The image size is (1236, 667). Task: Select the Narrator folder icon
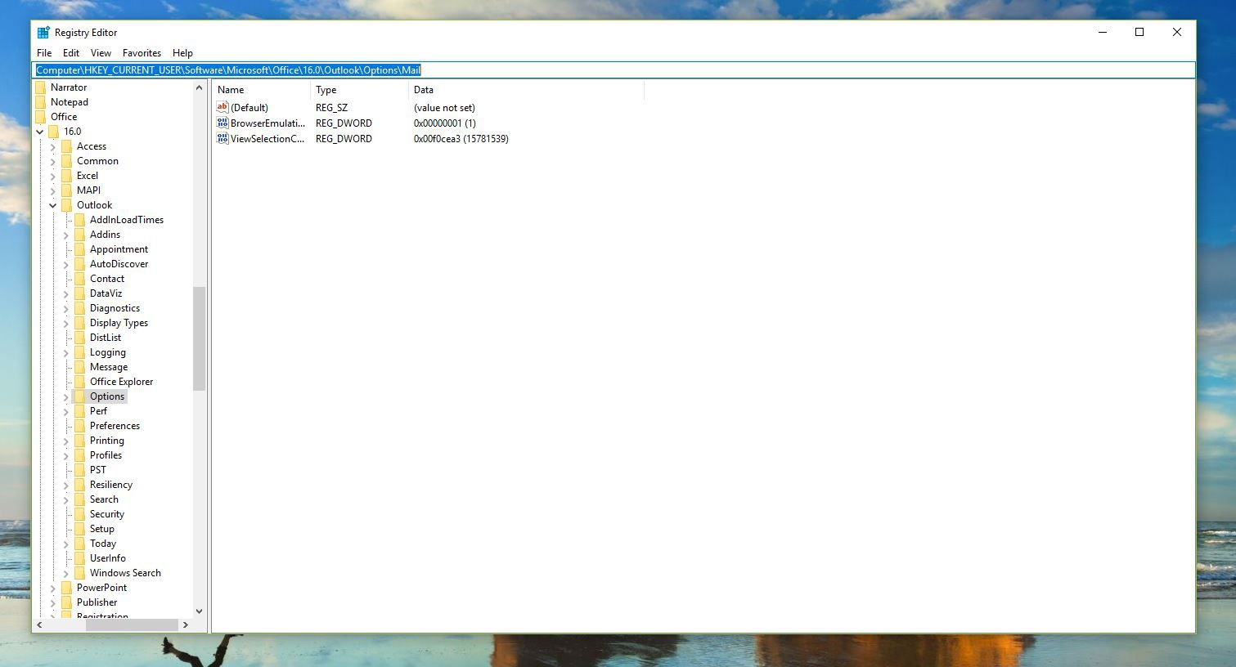coord(40,87)
